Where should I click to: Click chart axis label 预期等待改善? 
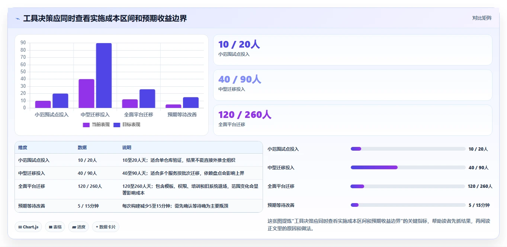[x=182, y=115]
